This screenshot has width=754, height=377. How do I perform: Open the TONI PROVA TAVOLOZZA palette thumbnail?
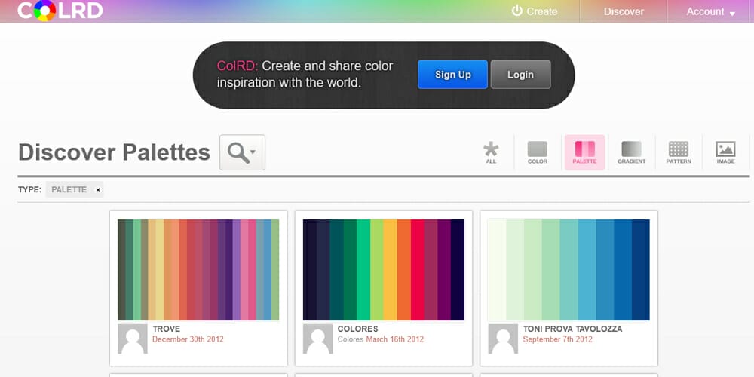pos(569,270)
